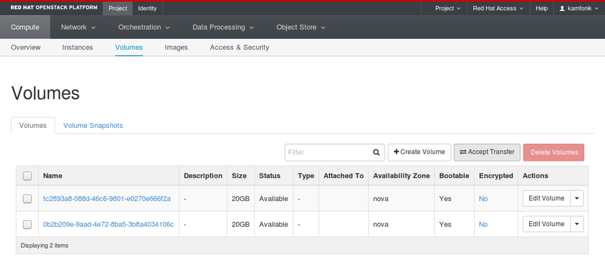The width and height of the screenshot is (605, 265).
Task: Open the Red Hat Access dropdown
Action: [x=498, y=8]
